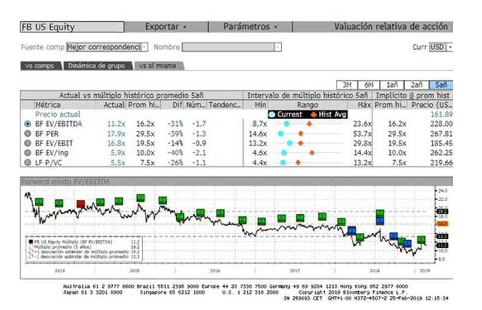Click the FB US Equity Múltiplo legend entry
This screenshot has width=482, height=310.
(x=73, y=242)
